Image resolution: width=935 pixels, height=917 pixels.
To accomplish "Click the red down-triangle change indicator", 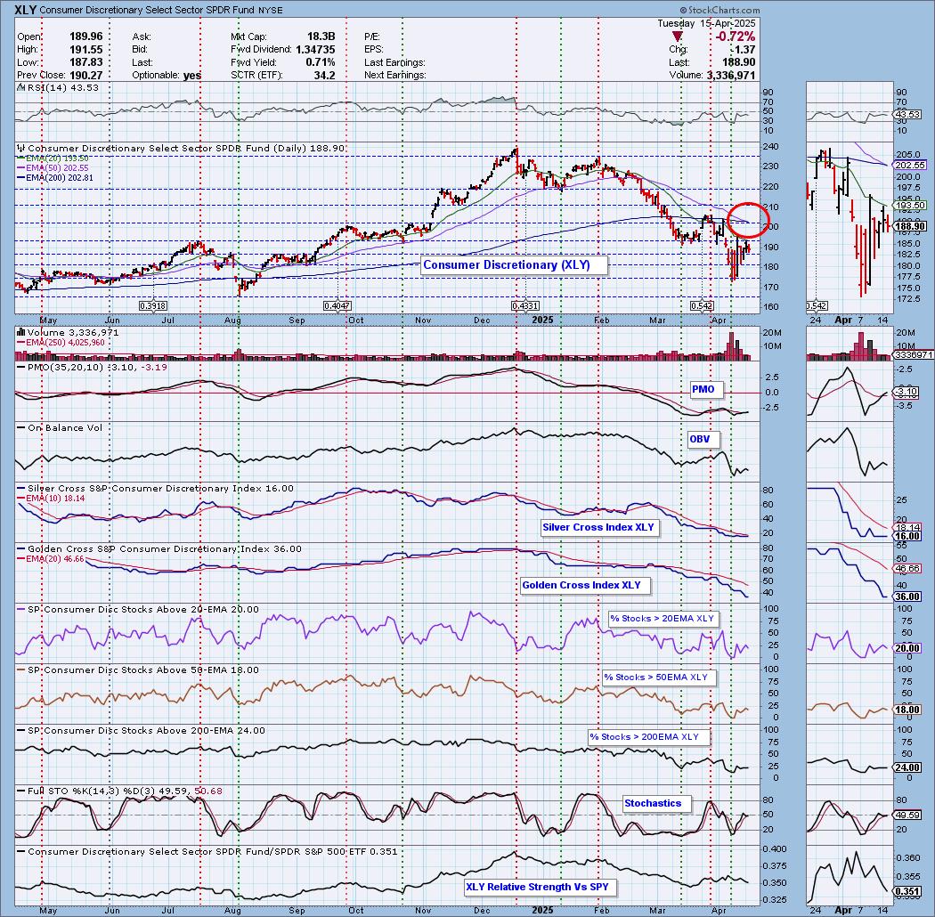I will [678, 37].
